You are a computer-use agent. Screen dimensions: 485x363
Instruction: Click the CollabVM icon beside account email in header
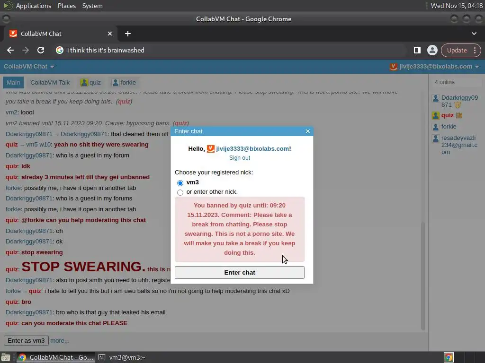pyautogui.click(x=394, y=67)
